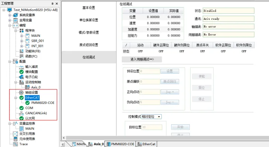Click the 电子凸轮 cam icon
The image size is (269, 147).
pyautogui.click(x=21, y=77)
